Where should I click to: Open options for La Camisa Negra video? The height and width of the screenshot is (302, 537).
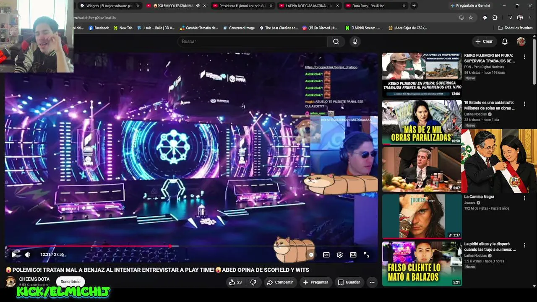coord(524,198)
